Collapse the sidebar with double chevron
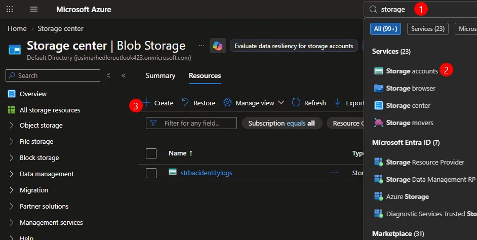 [x=124, y=75]
